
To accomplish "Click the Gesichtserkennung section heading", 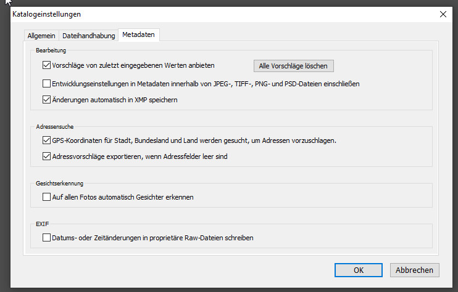I will pyautogui.click(x=60, y=183).
